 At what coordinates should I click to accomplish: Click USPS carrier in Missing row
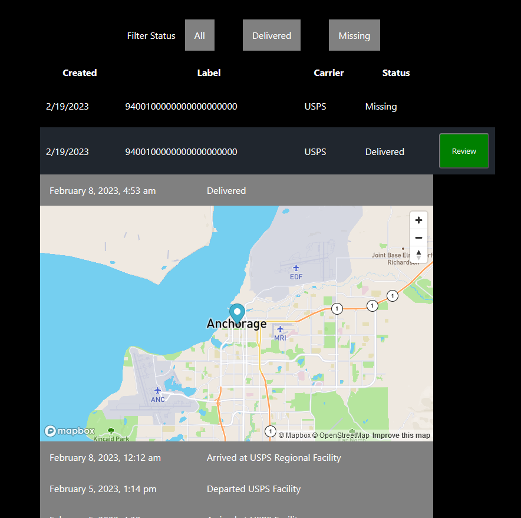[315, 106]
